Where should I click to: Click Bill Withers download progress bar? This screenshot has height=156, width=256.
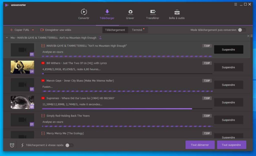[127, 74]
